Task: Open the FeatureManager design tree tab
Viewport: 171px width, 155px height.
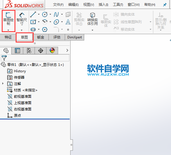Action: (x=6, y=51)
